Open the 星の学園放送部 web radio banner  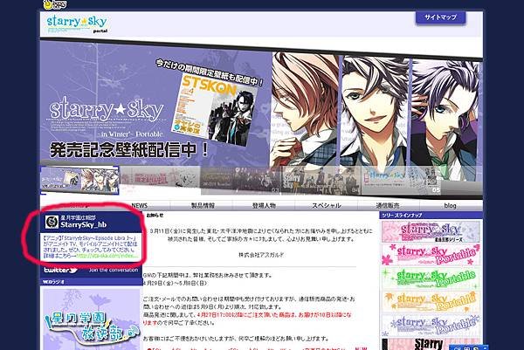click(91, 319)
